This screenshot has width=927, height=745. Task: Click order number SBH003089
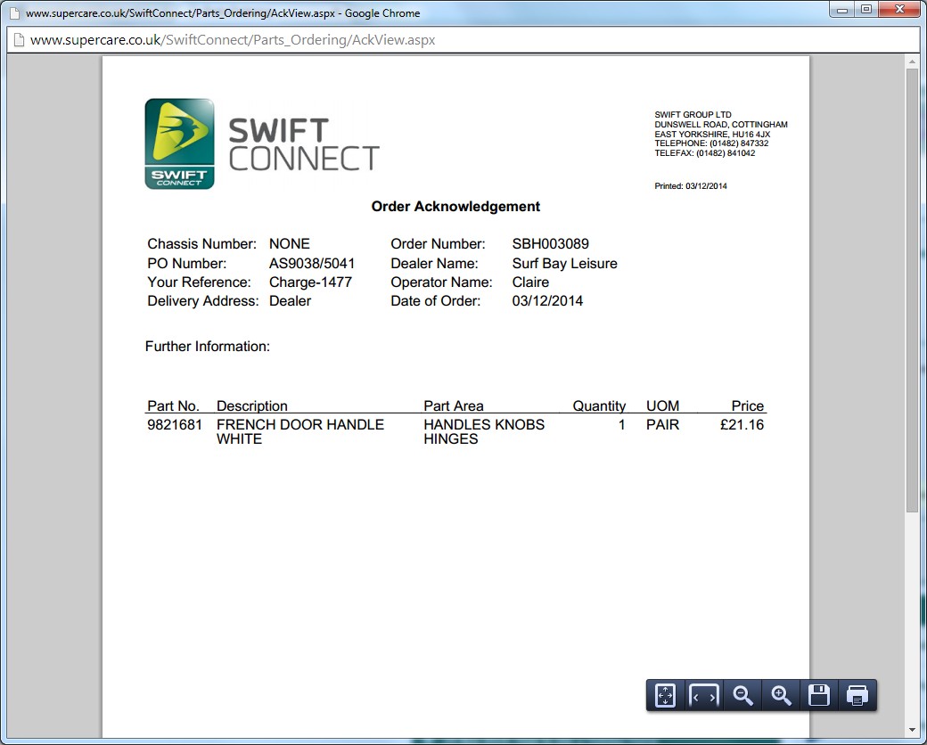click(551, 243)
